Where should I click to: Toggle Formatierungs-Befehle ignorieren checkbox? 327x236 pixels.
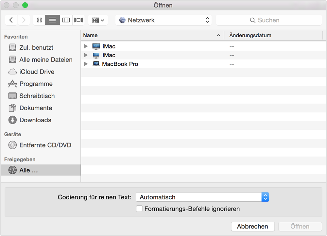(139, 209)
